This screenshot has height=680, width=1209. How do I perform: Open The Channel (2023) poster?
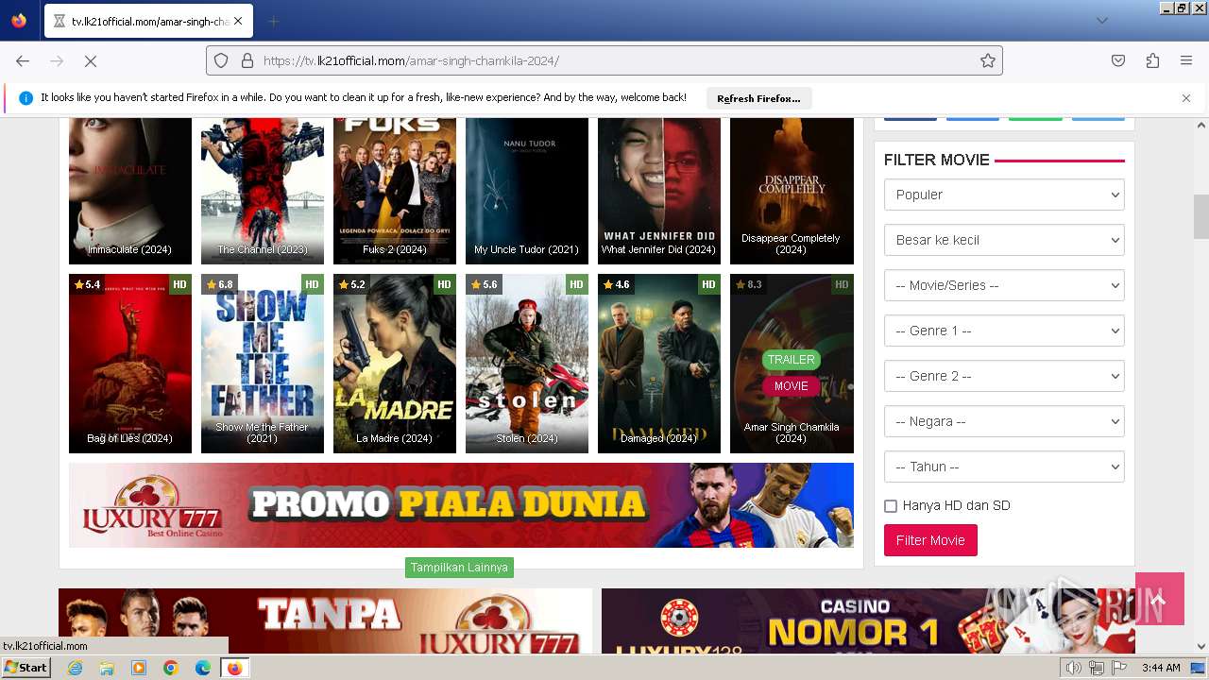pyautogui.click(x=263, y=191)
